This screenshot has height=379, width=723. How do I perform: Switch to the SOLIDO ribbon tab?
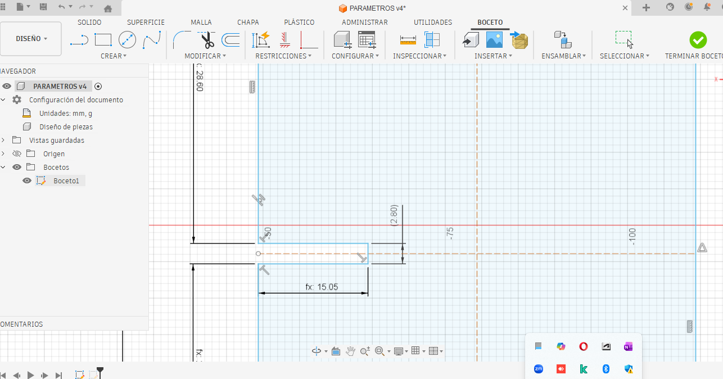(90, 22)
